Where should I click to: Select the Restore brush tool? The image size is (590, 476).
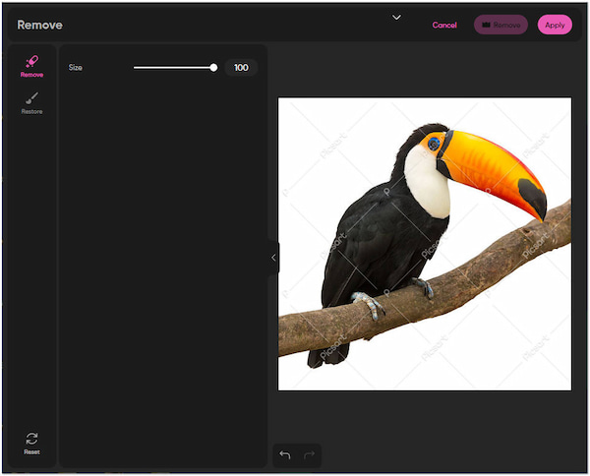click(x=31, y=102)
